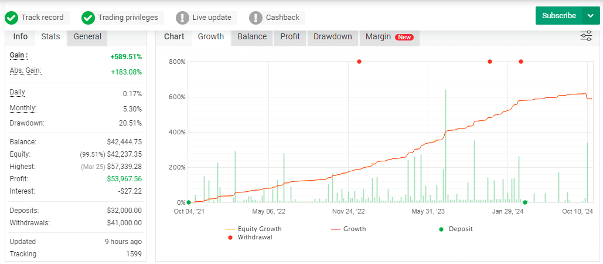Click the $57,339.28 highest value
The width and height of the screenshot is (603, 264).
point(124,167)
